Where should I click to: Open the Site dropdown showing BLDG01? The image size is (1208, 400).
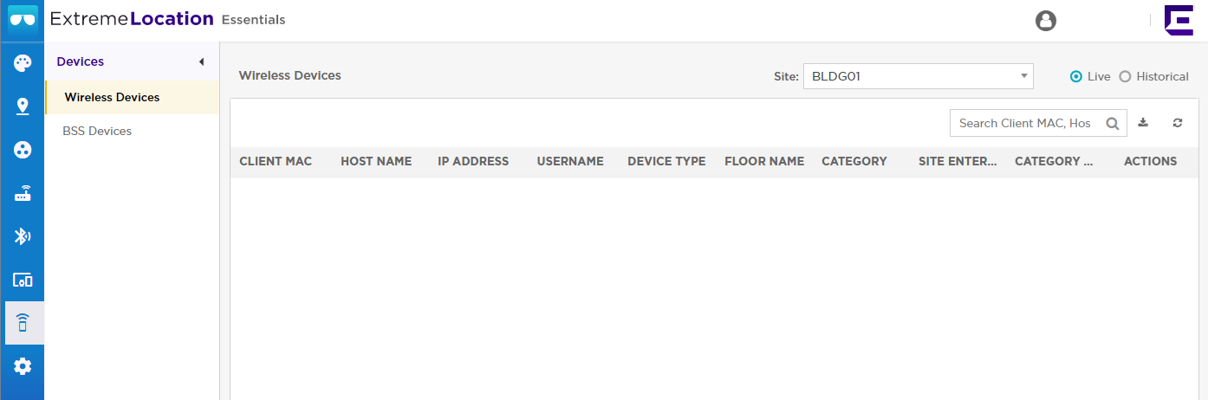tap(918, 76)
